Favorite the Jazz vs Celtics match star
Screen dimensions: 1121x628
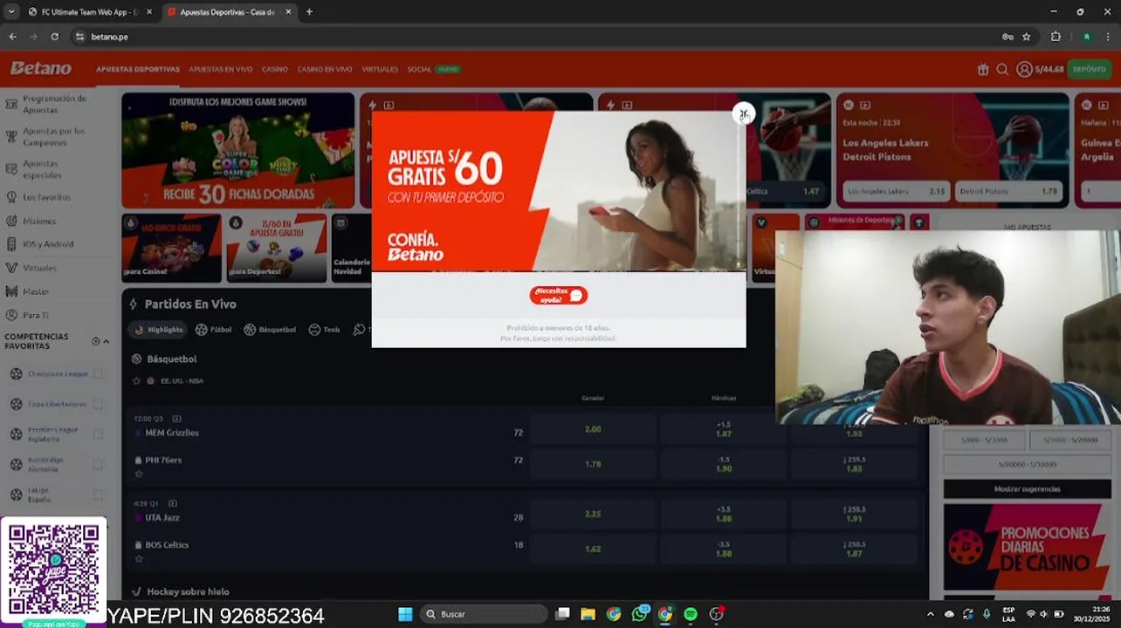(x=138, y=559)
